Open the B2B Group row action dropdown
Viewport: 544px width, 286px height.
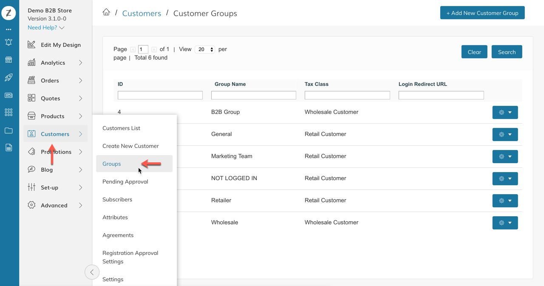(x=505, y=113)
